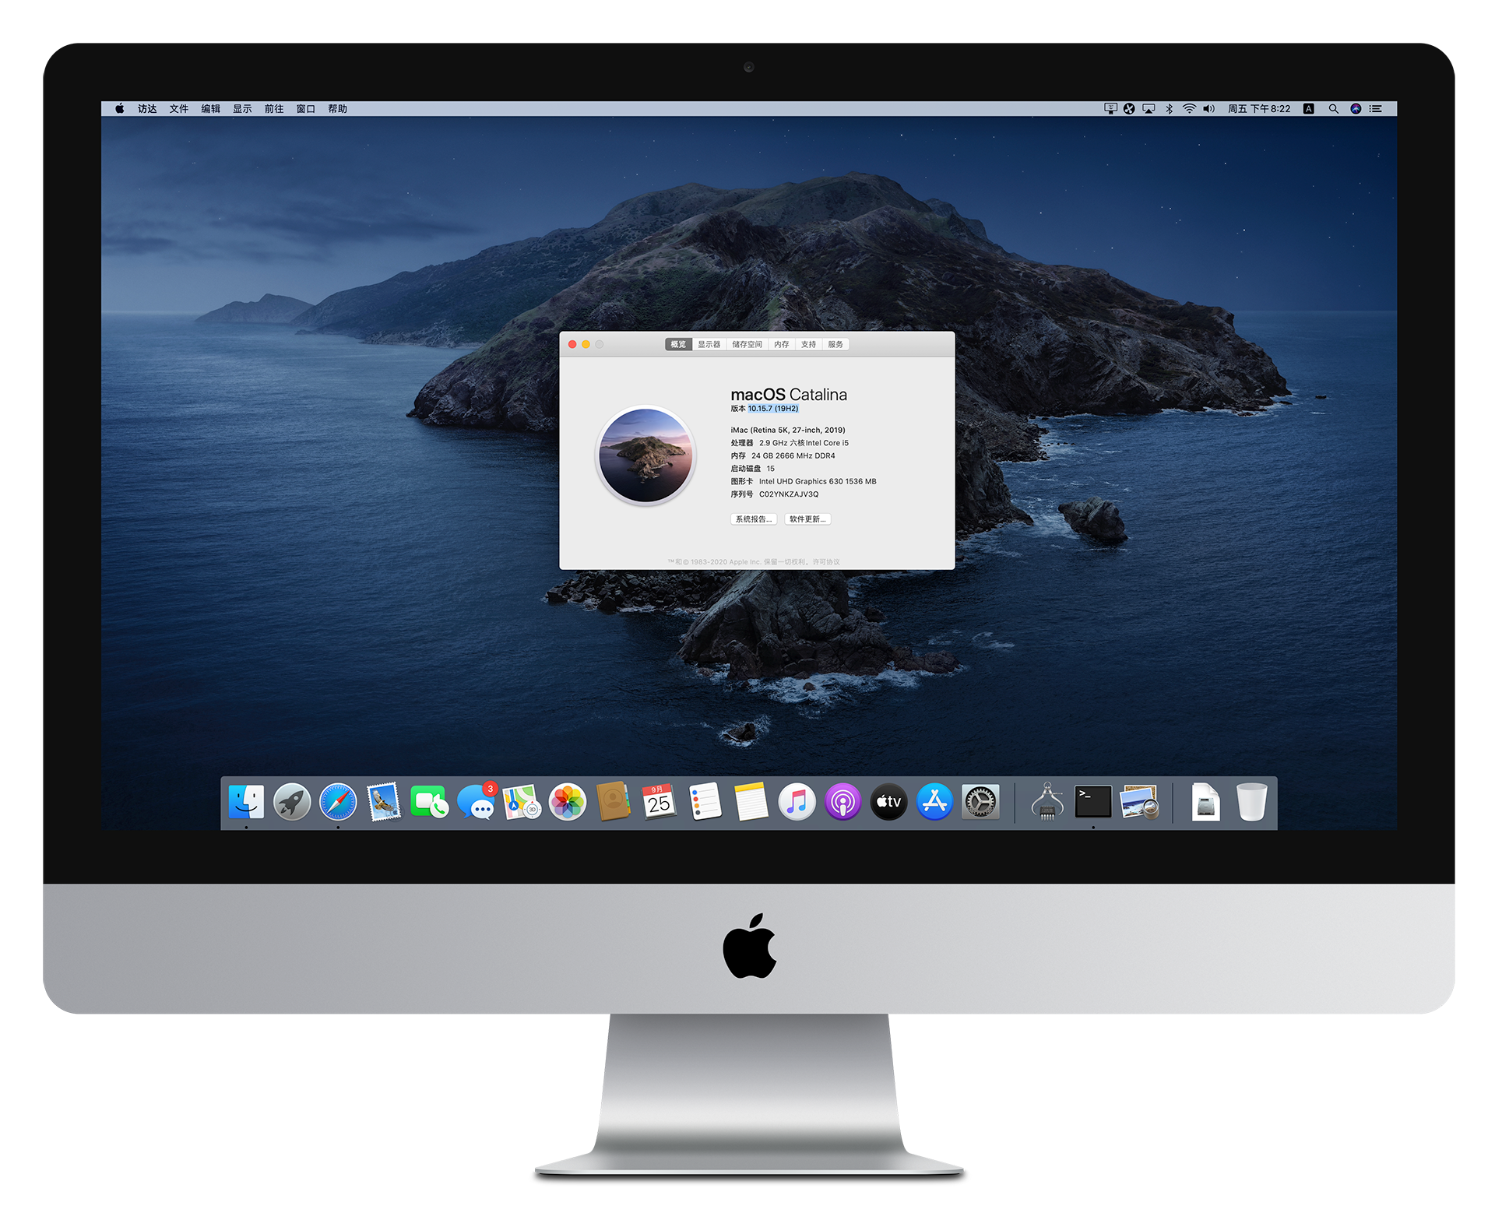Open Calendar showing date 25
The width and height of the screenshot is (1495, 1220).
point(659,802)
